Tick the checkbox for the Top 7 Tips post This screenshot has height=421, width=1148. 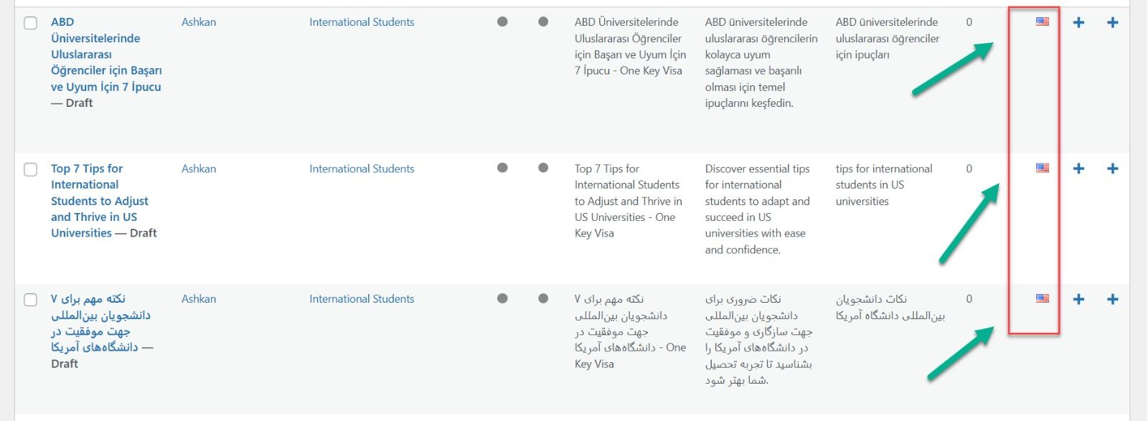point(31,169)
